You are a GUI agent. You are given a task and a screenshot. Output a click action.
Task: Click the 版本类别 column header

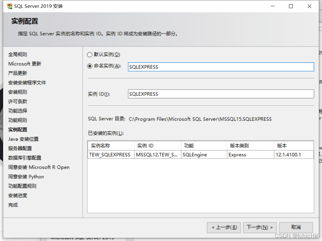(x=251, y=146)
